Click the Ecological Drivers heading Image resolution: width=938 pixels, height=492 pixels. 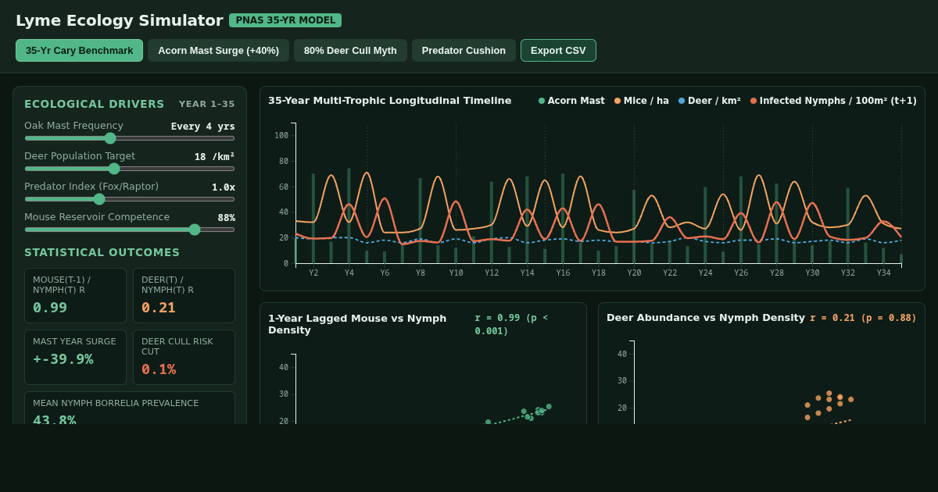click(x=95, y=104)
